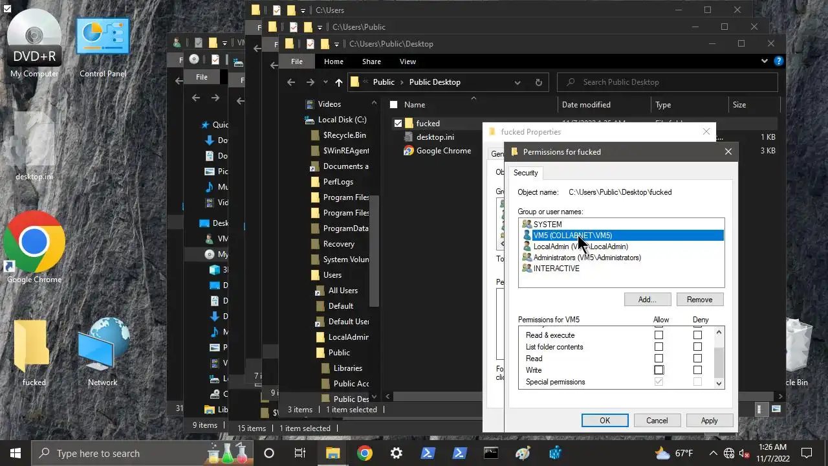Click Cancel in Permissions dialog
The height and width of the screenshot is (466, 828).
[x=657, y=420]
